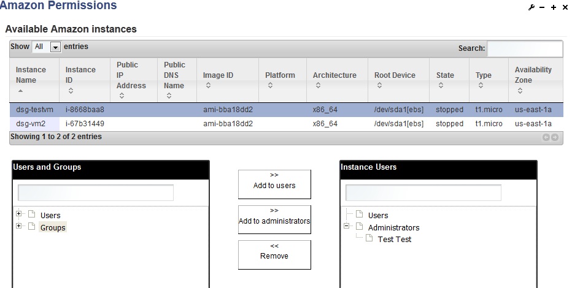The image size is (572, 288).
Task: Click the document icon beside Test Test
Action: pos(369,238)
